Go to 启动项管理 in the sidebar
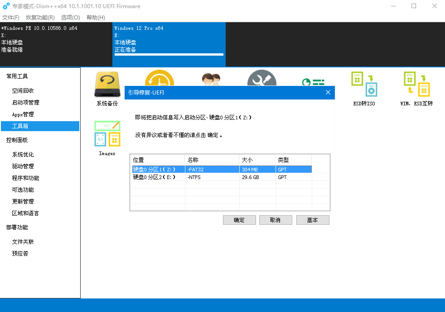Screen dimensions: 445x312 25,103
